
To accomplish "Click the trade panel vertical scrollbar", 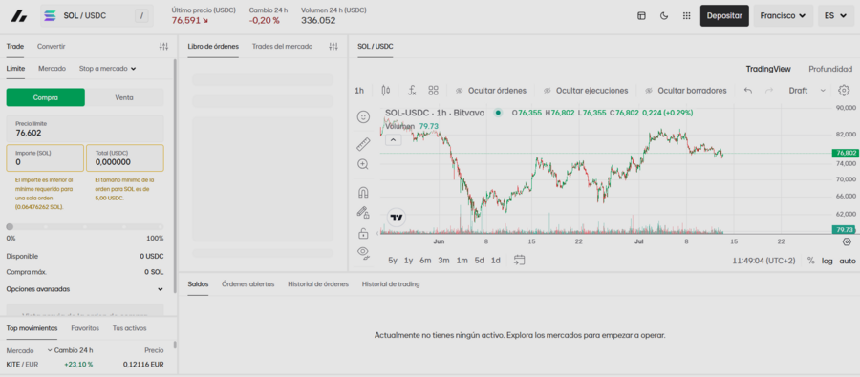I will click(175, 176).
